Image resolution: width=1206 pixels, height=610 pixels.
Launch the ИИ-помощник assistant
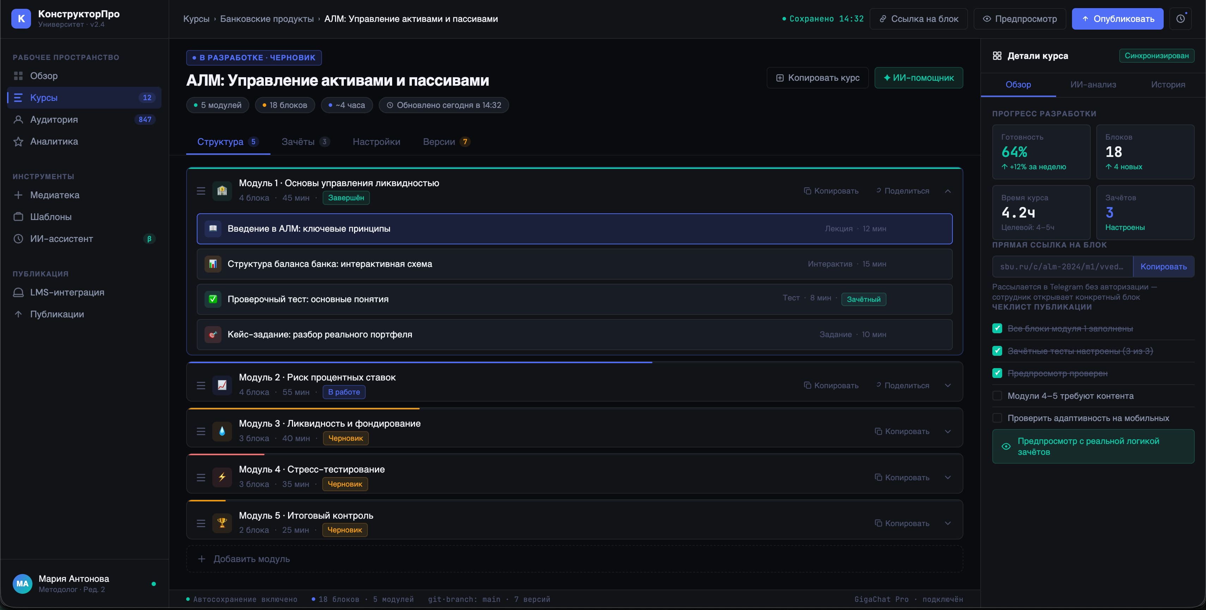coord(919,78)
